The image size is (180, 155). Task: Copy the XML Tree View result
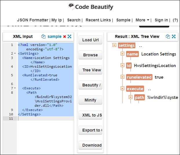(168, 36)
